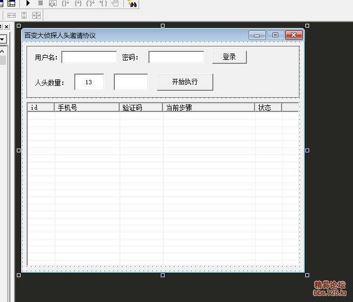Click the empty field beside the 13 box
The height and width of the screenshot is (302, 353).
click(131, 82)
